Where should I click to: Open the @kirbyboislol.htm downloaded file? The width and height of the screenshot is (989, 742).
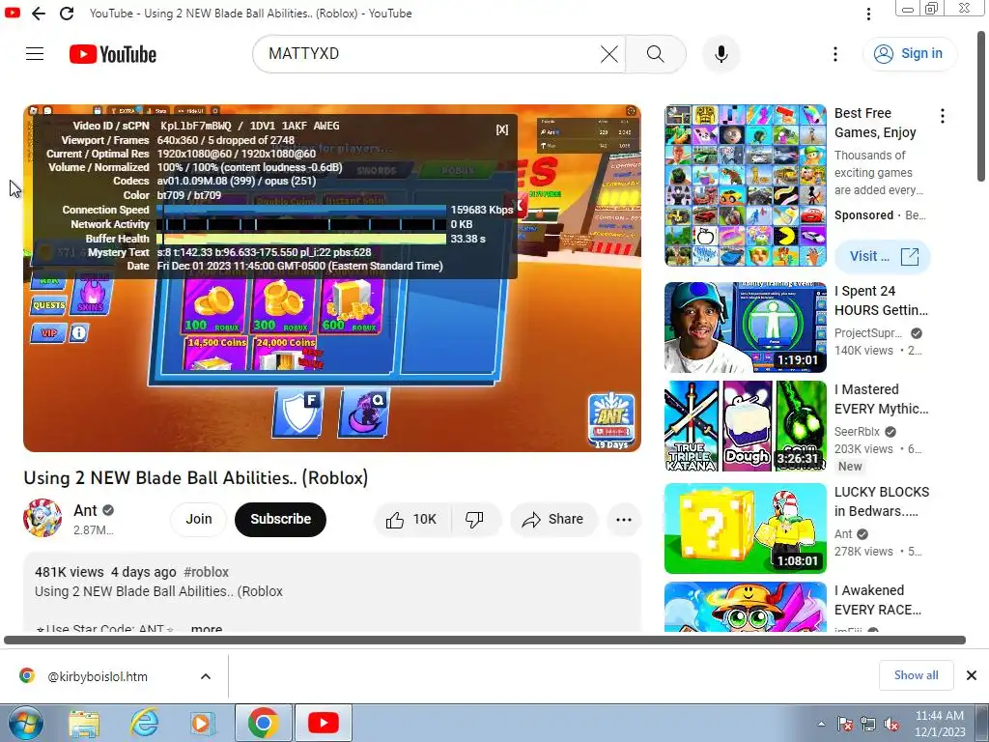[x=98, y=676]
